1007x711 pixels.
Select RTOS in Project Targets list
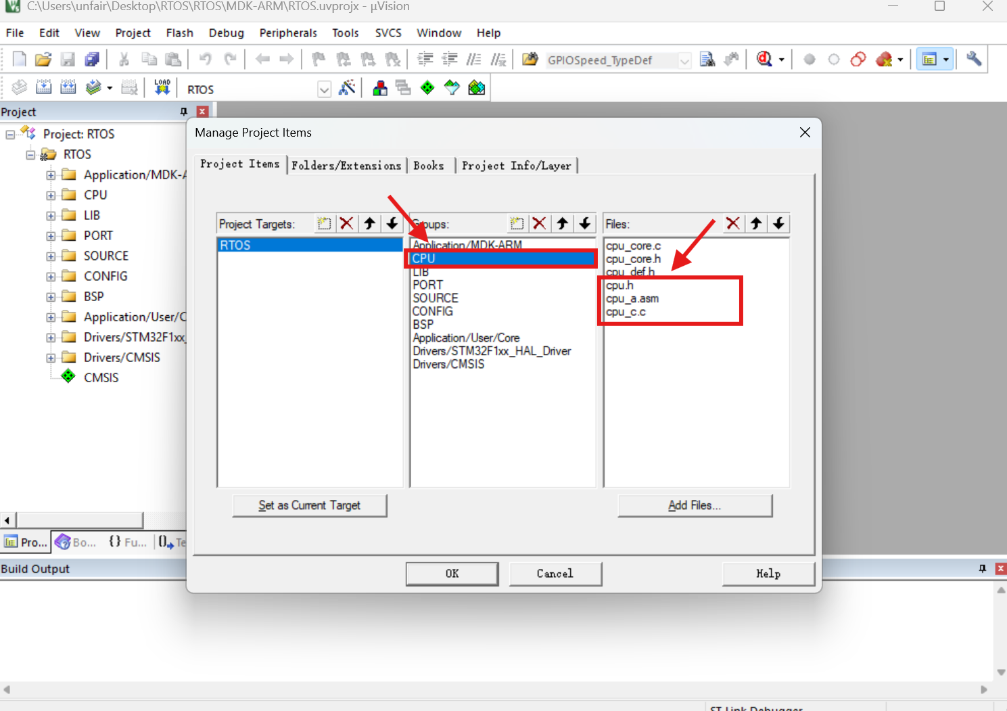[x=310, y=245]
